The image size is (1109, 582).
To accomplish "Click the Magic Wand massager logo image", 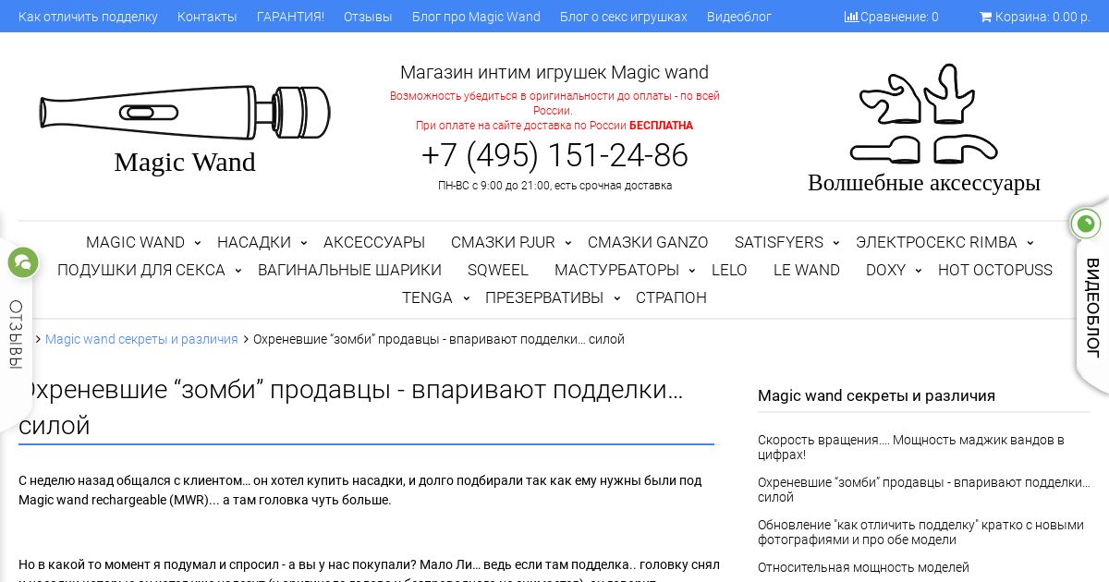I will click(x=185, y=113).
